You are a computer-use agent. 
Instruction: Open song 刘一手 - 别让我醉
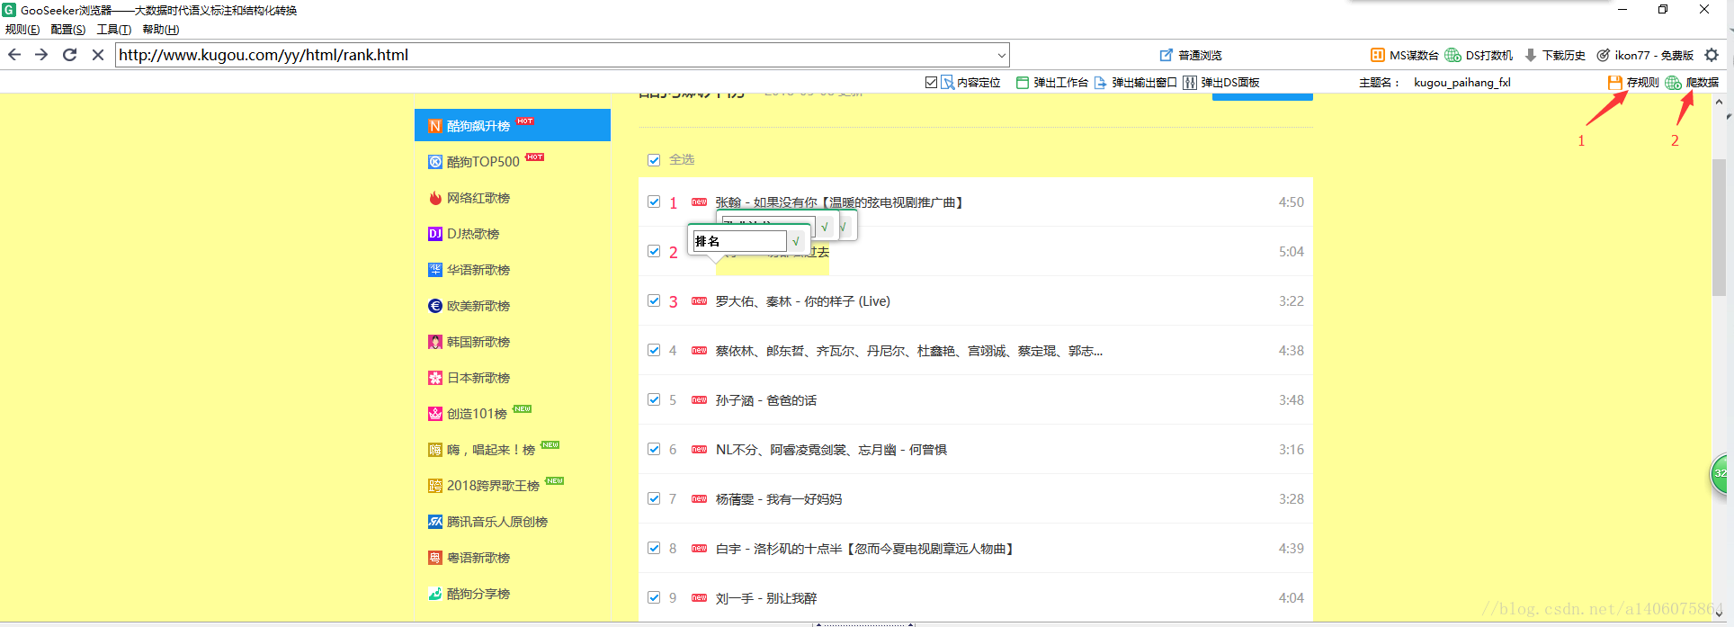(x=766, y=598)
